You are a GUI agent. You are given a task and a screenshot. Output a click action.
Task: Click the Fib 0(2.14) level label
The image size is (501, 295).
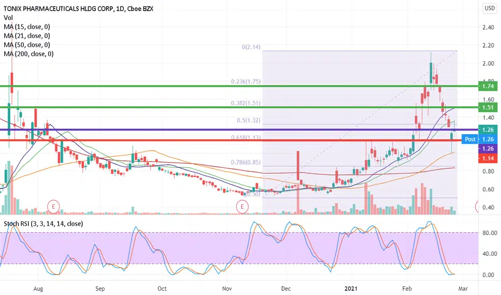click(x=251, y=47)
